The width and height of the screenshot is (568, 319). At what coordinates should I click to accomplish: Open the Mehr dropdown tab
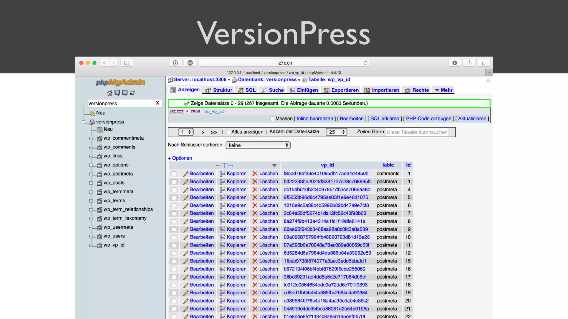pos(443,90)
